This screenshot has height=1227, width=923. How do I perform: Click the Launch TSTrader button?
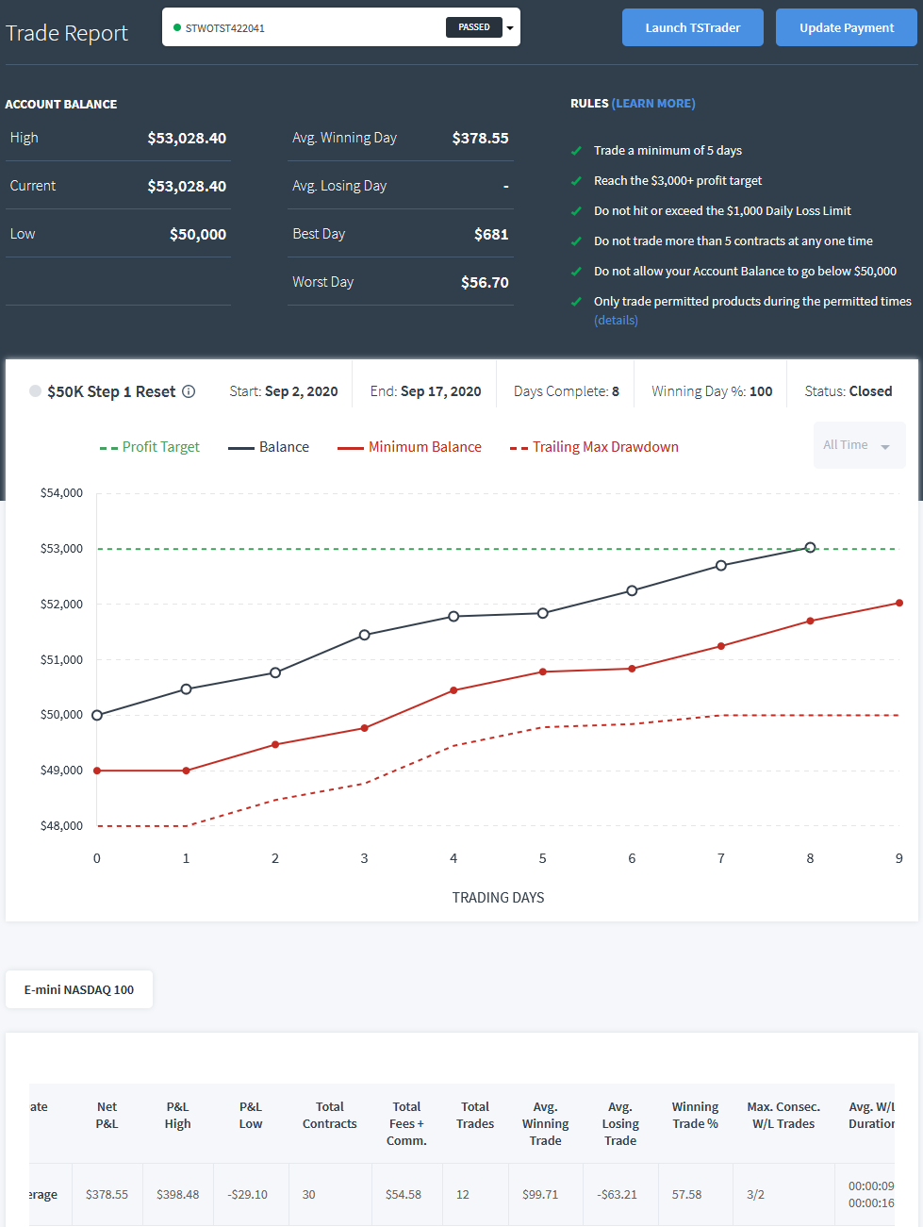pos(693,27)
